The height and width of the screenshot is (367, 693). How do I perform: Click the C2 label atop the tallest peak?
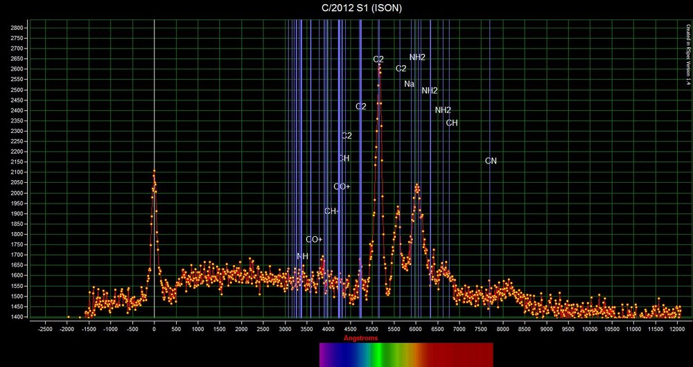tap(378, 60)
